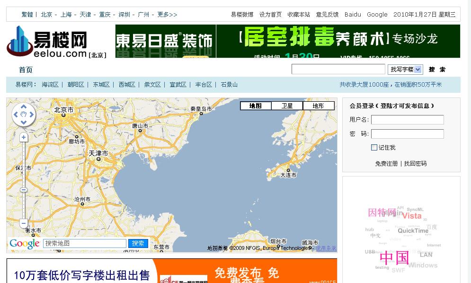This screenshot has height=283, width=471.
Task: Choose 深圳 city link
Action: [x=124, y=14]
